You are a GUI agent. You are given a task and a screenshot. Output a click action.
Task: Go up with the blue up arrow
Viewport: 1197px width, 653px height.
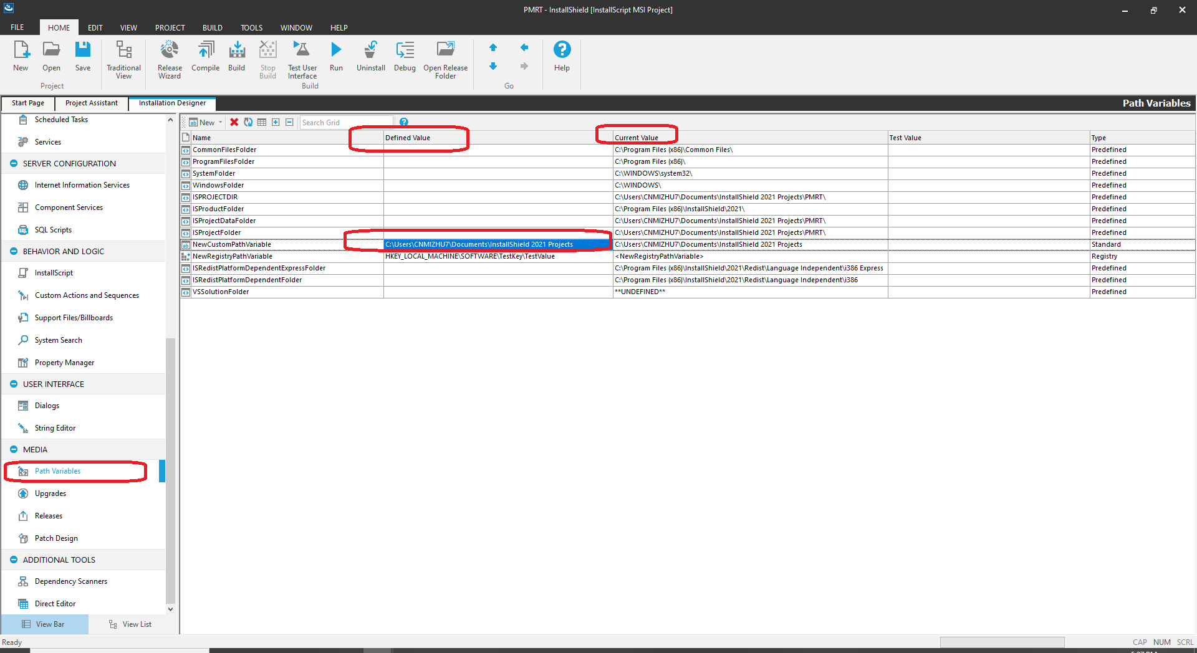[493, 47]
